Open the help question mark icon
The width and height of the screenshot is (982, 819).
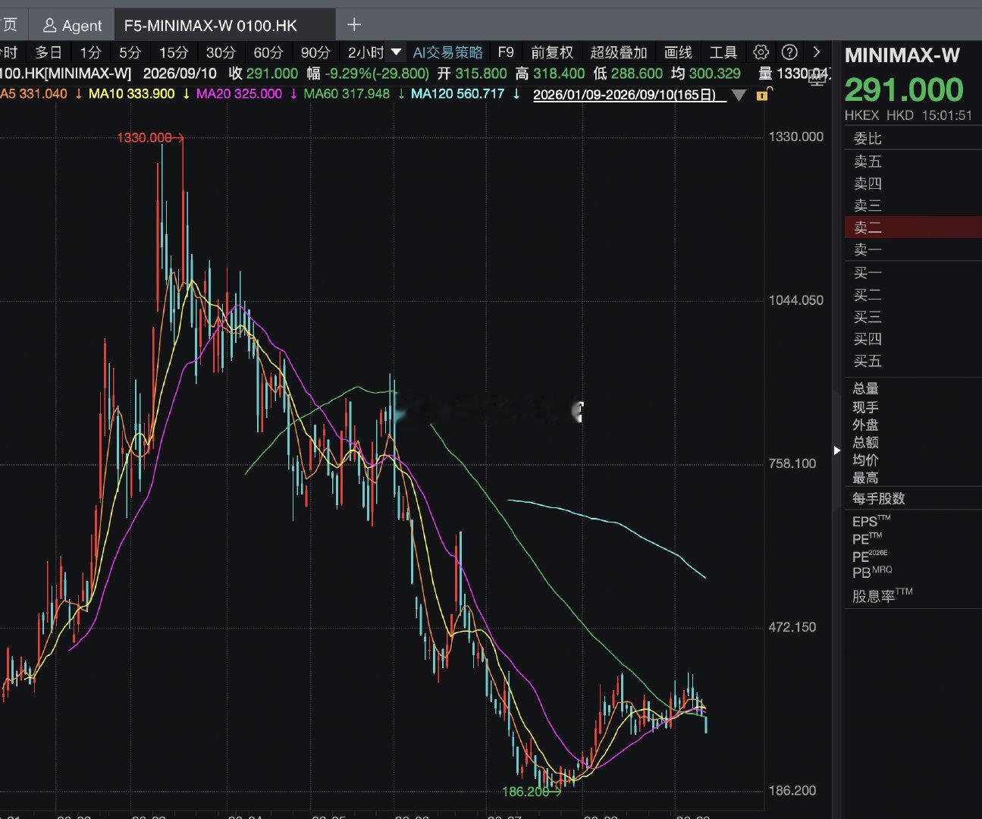coord(789,52)
